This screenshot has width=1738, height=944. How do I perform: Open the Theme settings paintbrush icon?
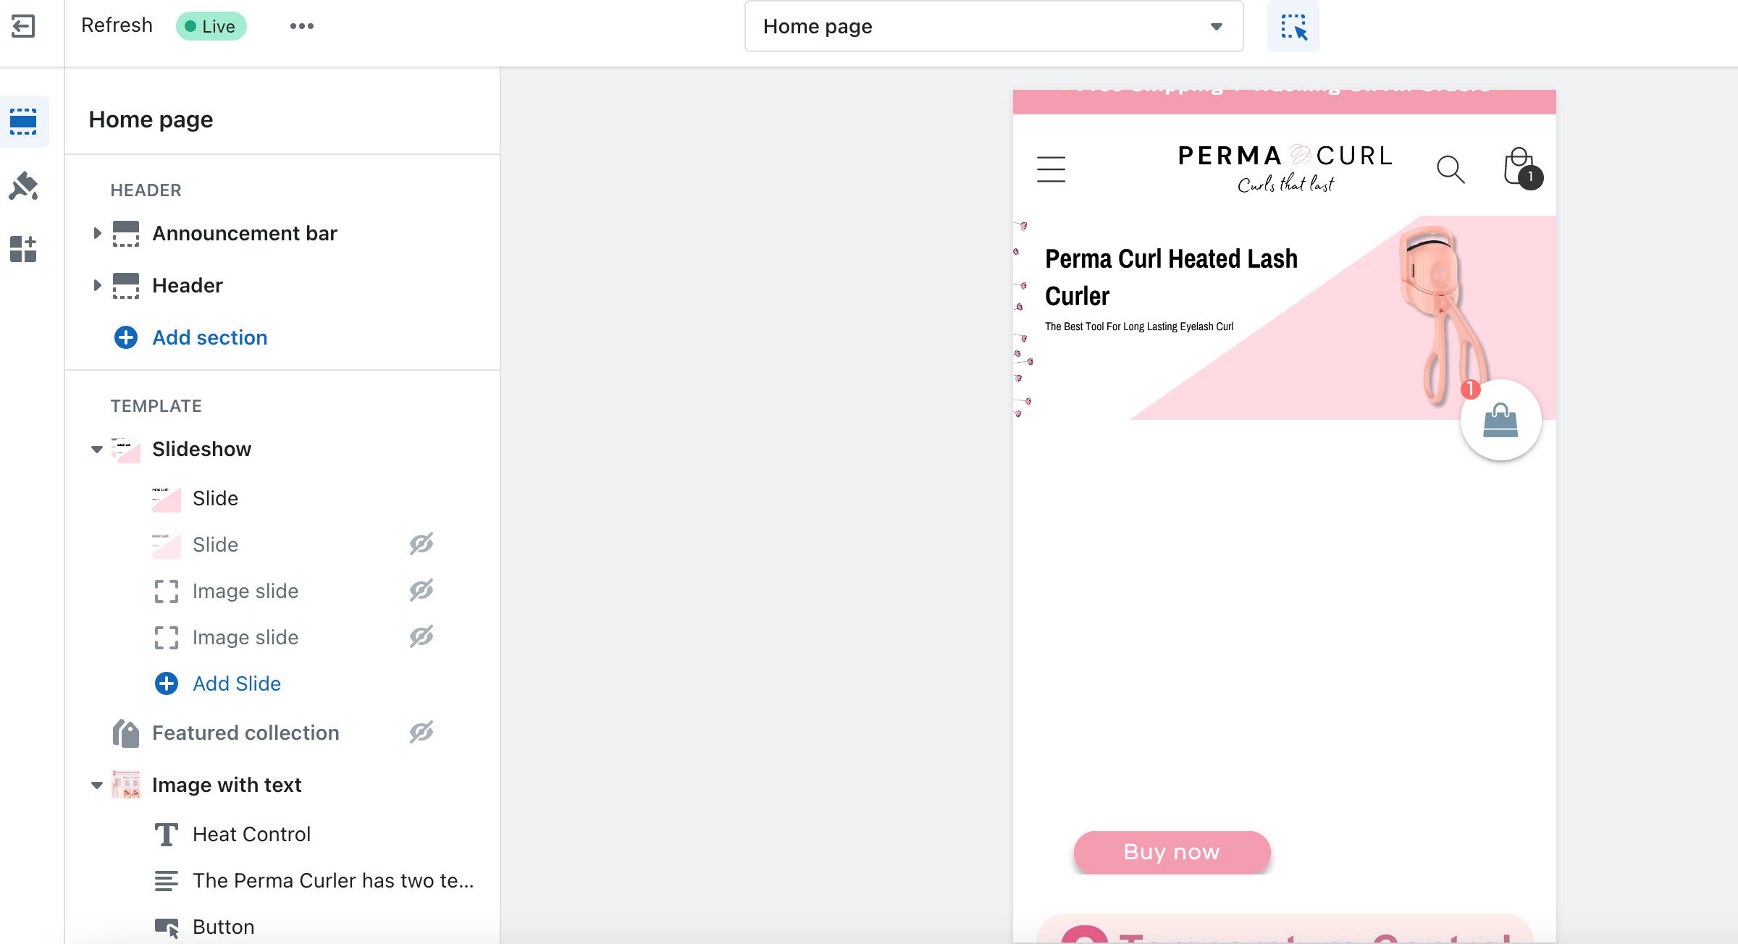point(23,186)
